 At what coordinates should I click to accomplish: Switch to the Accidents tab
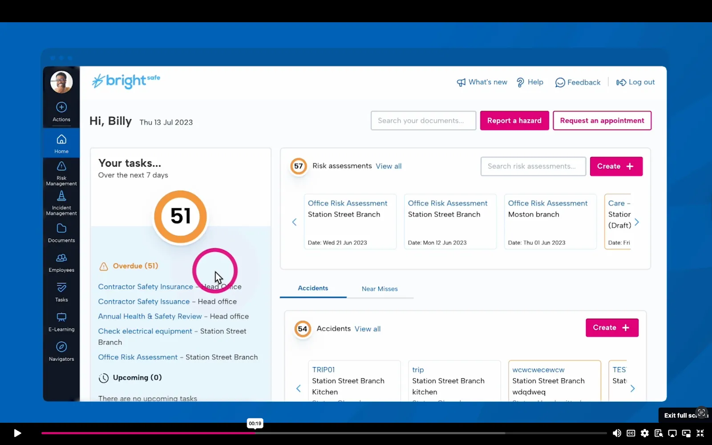point(313,288)
